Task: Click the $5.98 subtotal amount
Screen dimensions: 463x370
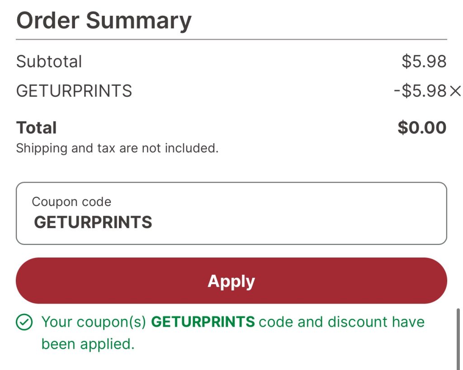Action: pyautogui.click(x=424, y=61)
